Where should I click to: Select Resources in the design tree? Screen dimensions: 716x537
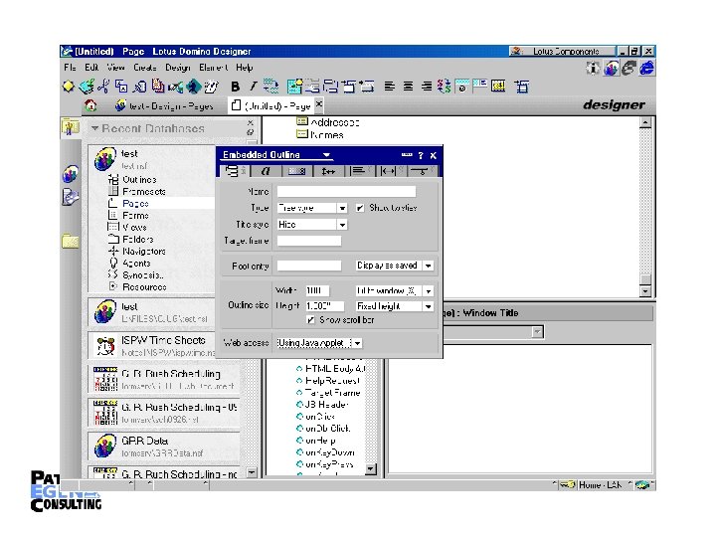point(144,286)
